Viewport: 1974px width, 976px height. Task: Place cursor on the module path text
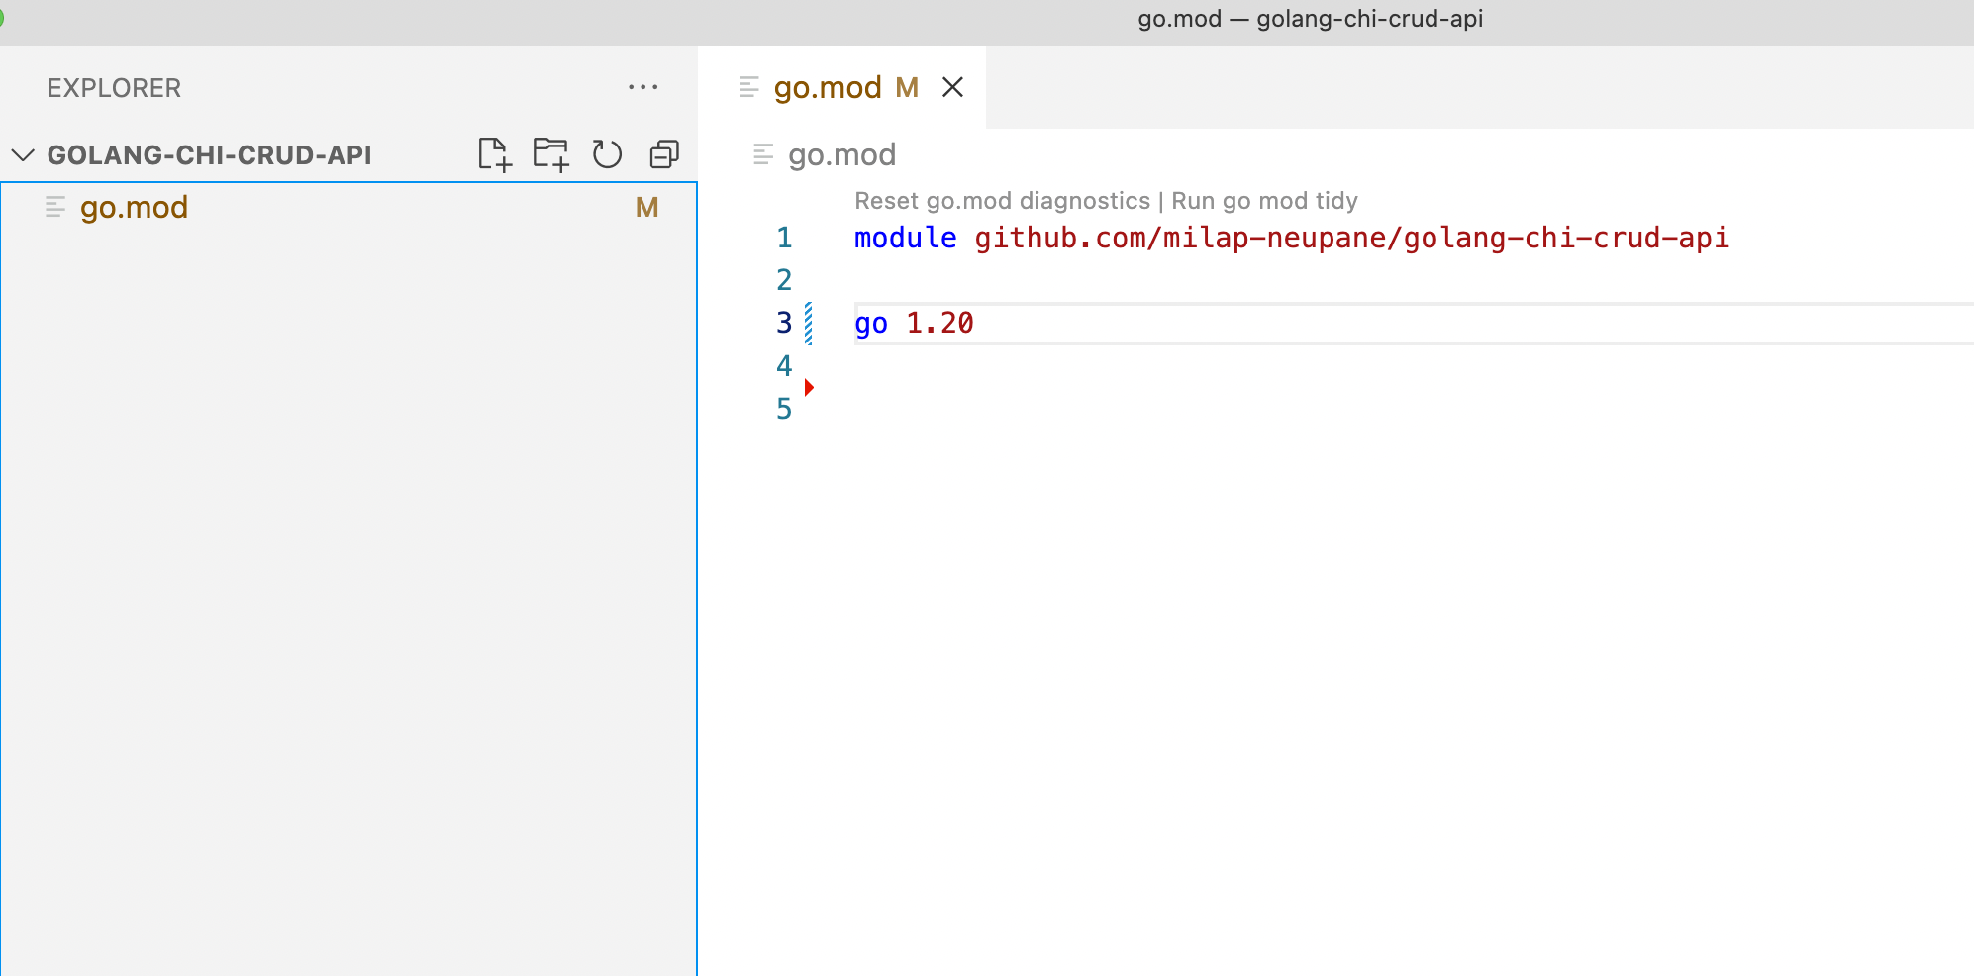(1351, 239)
